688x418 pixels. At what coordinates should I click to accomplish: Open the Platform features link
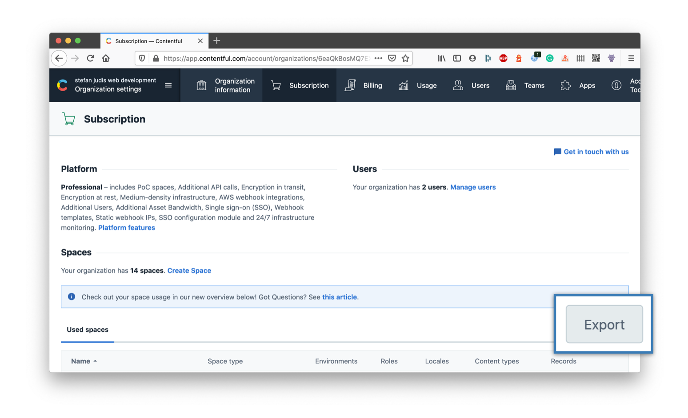click(127, 228)
